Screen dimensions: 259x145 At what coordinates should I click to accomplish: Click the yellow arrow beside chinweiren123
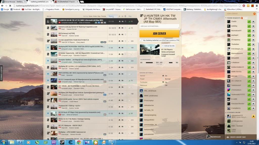[253, 116]
